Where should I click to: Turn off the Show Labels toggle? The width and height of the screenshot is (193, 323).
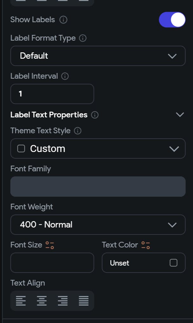(x=172, y=20)
